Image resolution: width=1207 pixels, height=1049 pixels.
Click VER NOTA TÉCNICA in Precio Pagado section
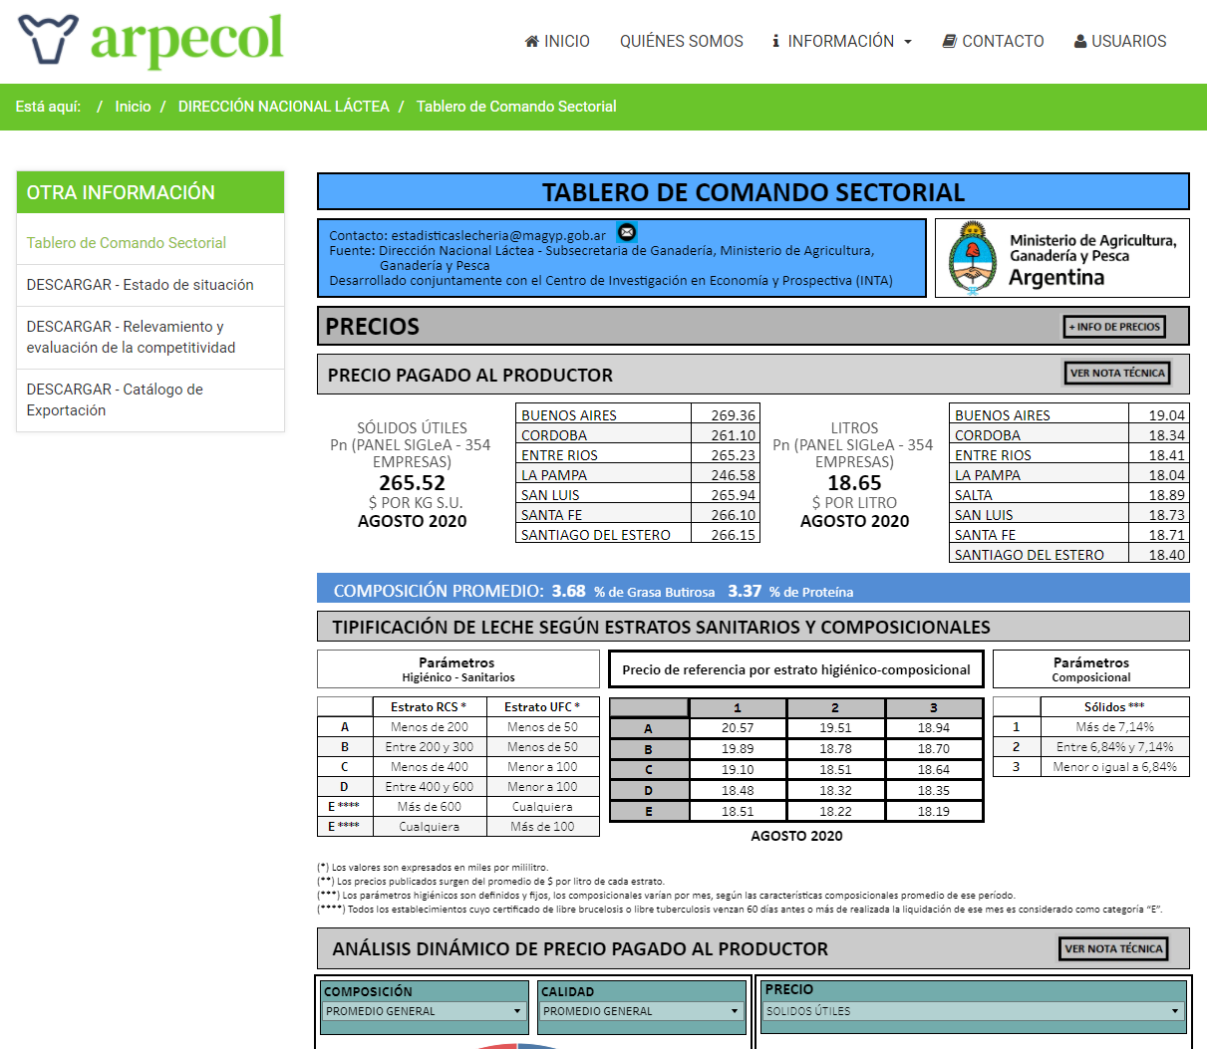click(x=1117, y=373)
